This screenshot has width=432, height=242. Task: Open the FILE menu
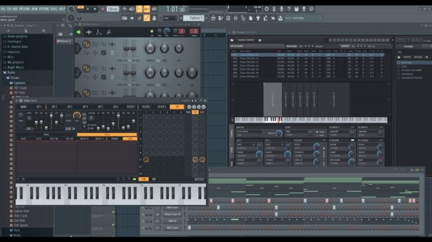pyautogui.click(x=3, y=9)
